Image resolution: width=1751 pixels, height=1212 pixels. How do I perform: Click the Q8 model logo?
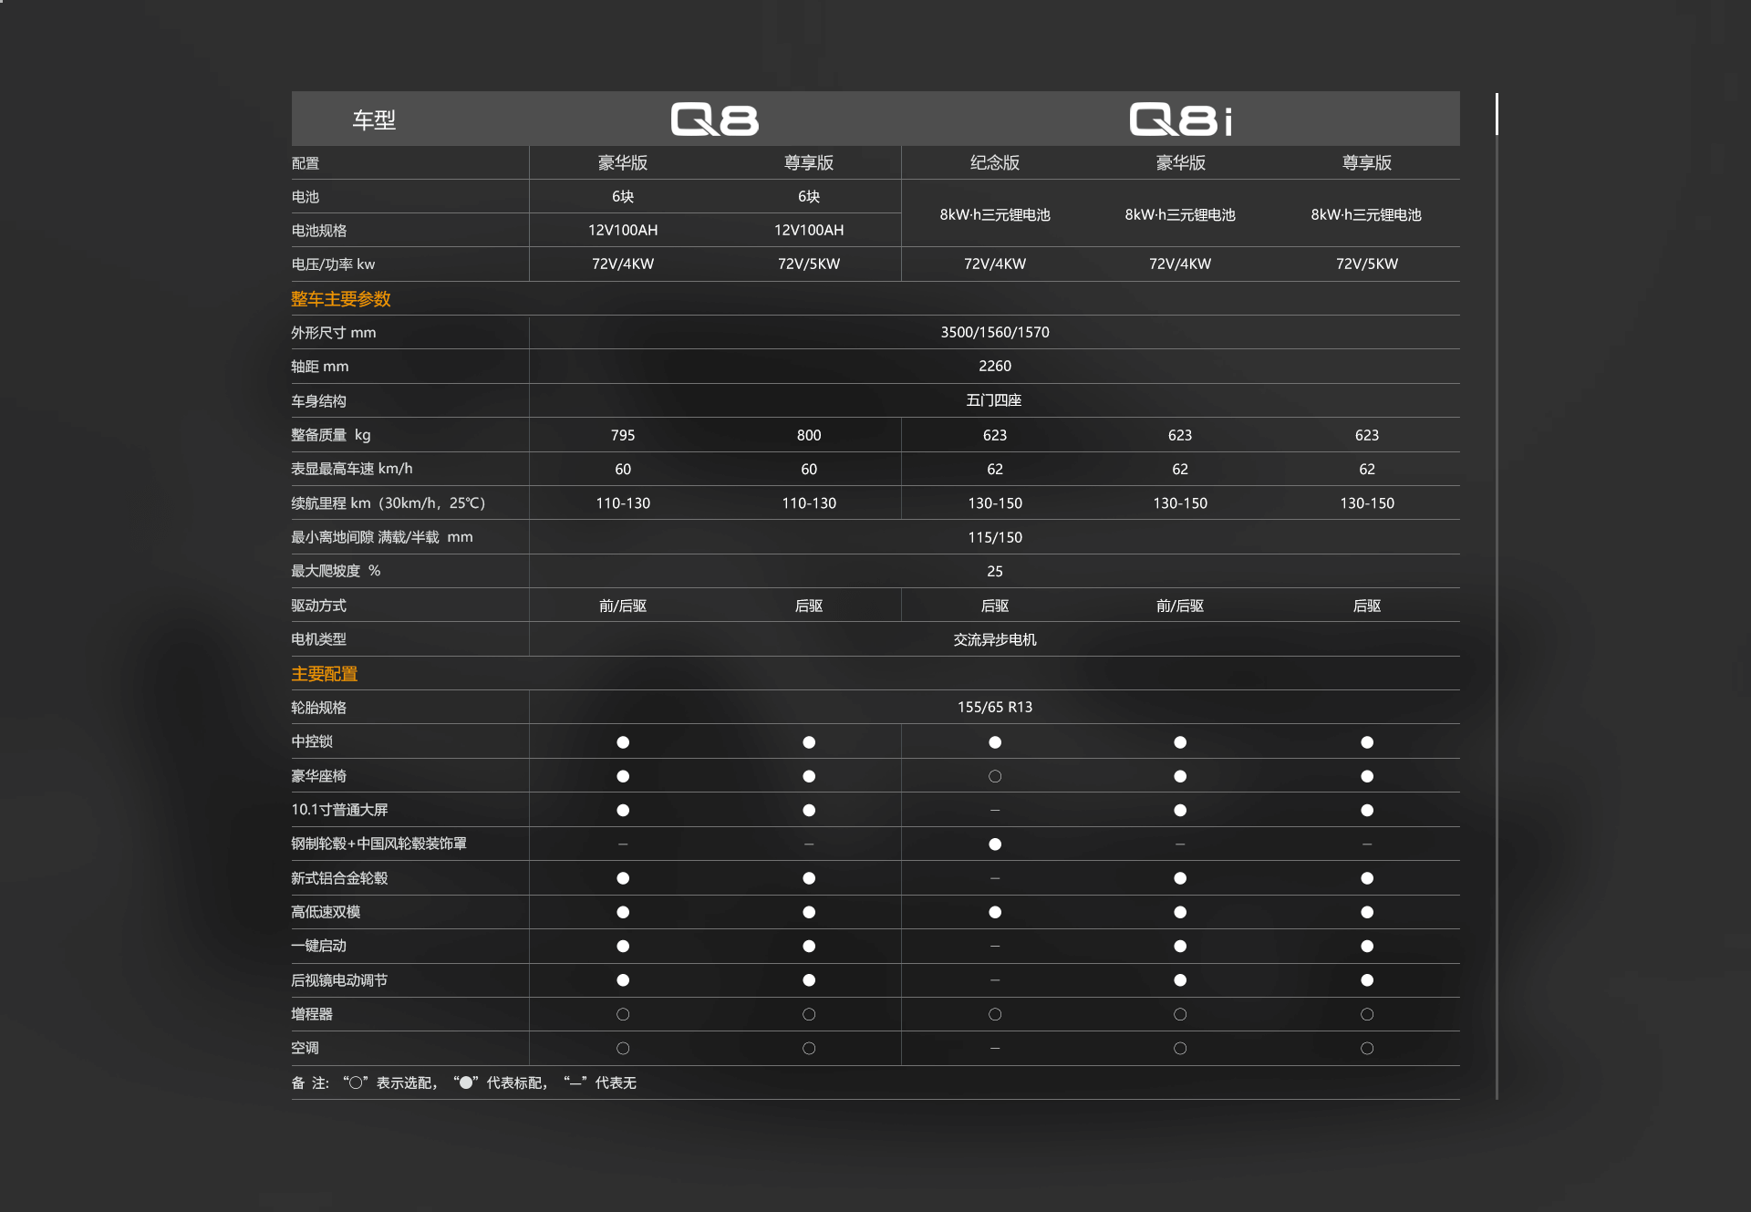[x=714, y=119]
